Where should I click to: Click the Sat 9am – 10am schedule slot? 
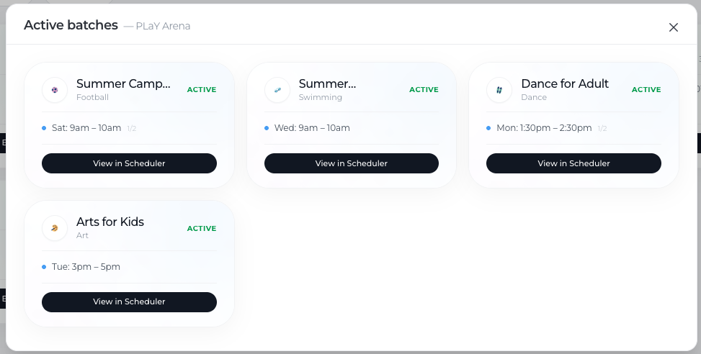point(86,128)
